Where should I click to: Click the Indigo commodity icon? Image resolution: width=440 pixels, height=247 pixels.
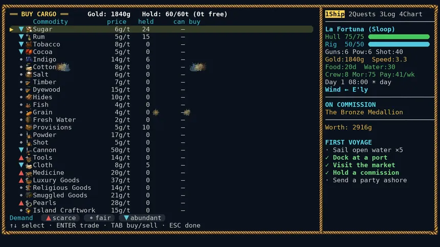click(29, 59)
